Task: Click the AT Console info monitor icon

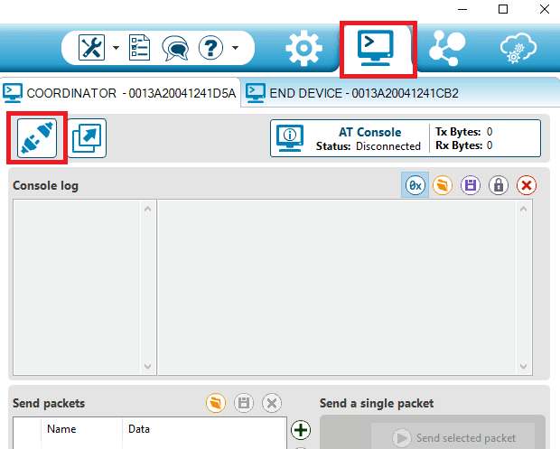Action: coord(291,138)
